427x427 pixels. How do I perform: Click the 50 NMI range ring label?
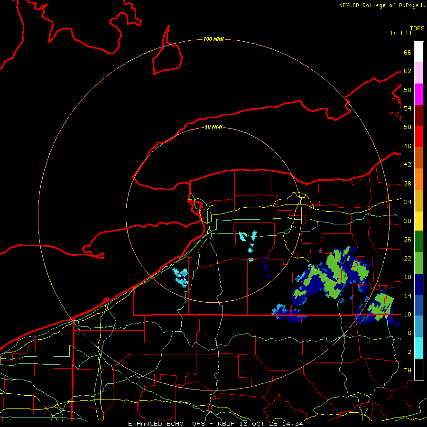(213, 127)
